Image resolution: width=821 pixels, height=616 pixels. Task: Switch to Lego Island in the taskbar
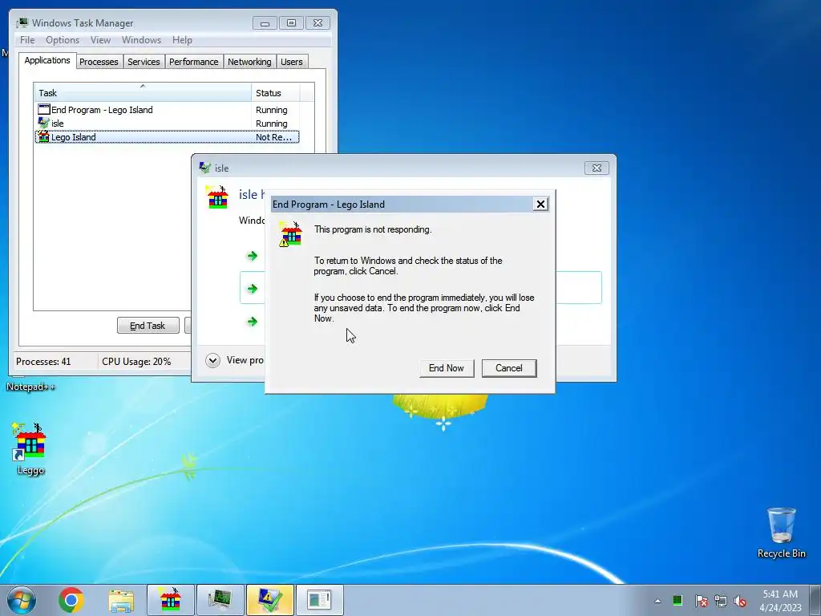click(171, 600)
